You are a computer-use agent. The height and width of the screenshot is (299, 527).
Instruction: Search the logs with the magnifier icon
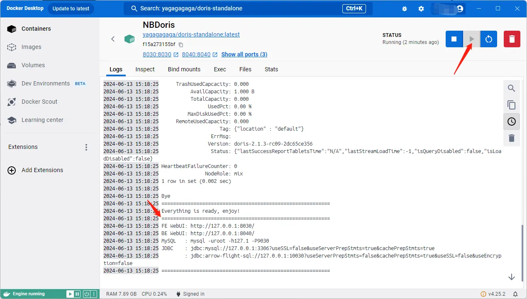coord(512,88)
